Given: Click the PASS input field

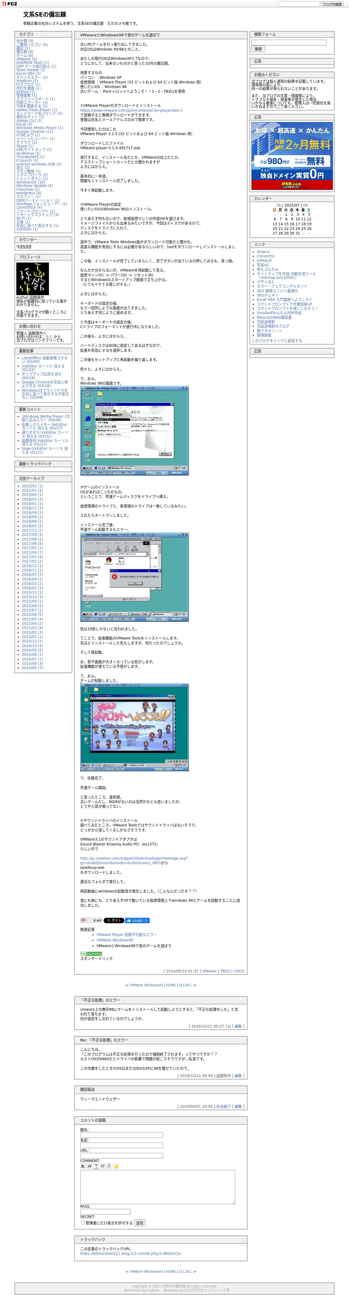Looking at the screenshot, I should 105,1212.
